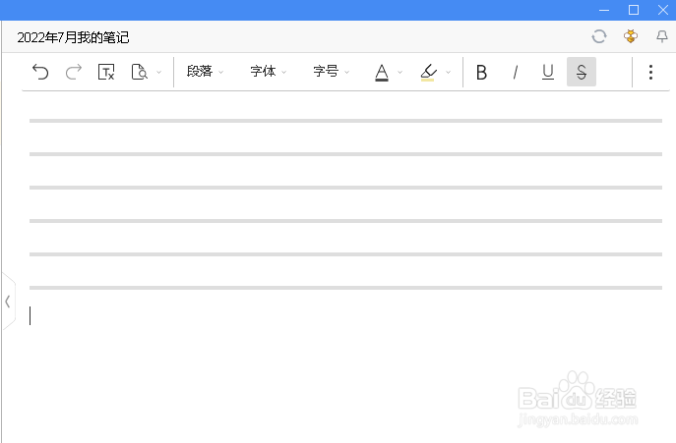Expand the highlight color arrow
This screenshot has height=443, width=676.
tap(449, 73)
